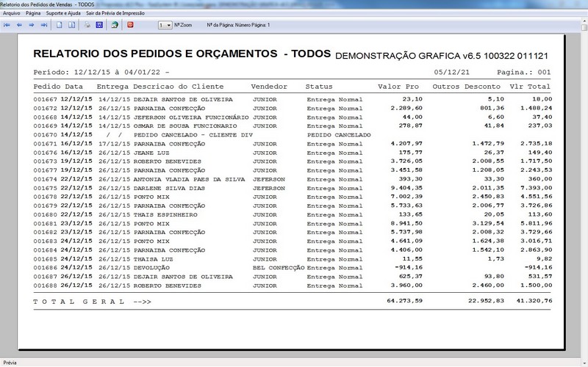Click JEFERSON OLIVEIRA FUNCIONÁRIO client name
The image size is (588, 367).
(x=191, y=117)
